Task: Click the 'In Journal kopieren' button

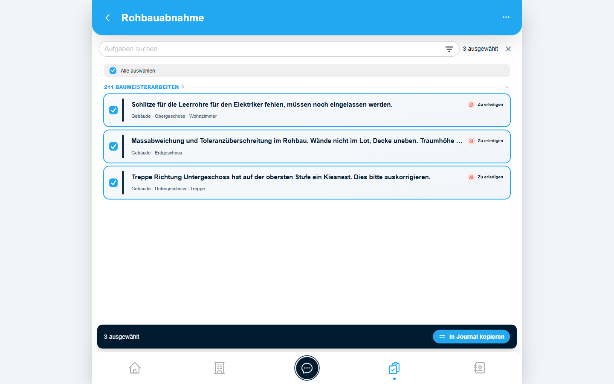Action: pyautogui.click(x=471, y=337)
